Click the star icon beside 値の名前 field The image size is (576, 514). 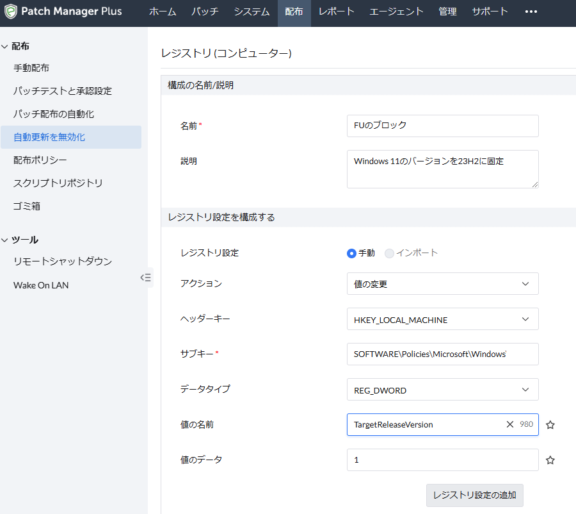tap(550, 425)
